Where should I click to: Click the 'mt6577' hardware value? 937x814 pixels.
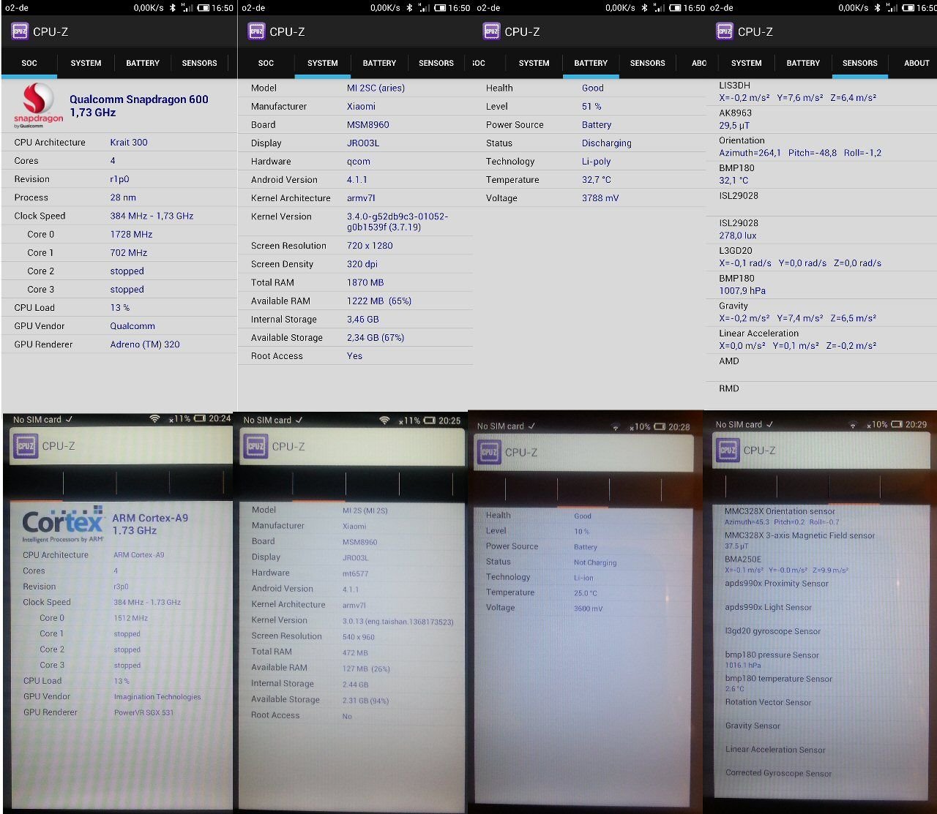click(356, 573)
